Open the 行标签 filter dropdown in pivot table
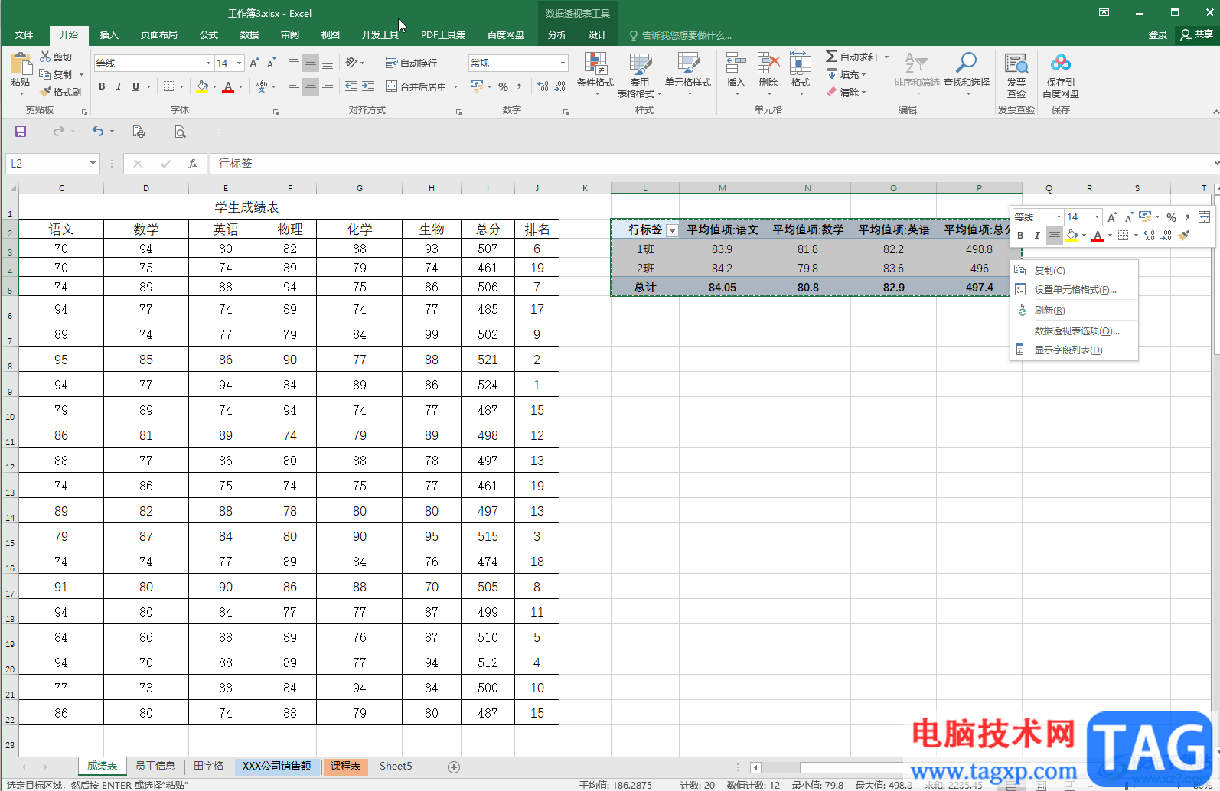The width and height of the screenshot is (1220, 791). pyautogui.click(x=672, y=230)
